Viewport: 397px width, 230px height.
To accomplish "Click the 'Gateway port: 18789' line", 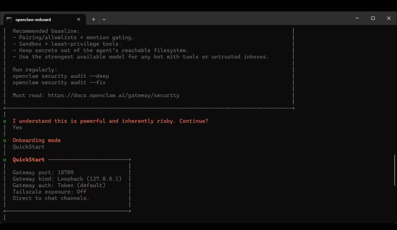I will coord(43,172).
